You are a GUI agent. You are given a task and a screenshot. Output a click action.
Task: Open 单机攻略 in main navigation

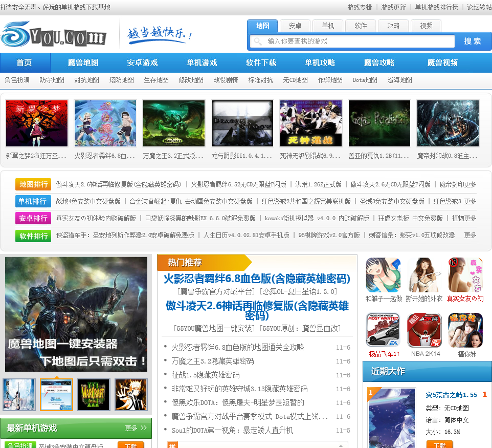[x=320, y=62]
